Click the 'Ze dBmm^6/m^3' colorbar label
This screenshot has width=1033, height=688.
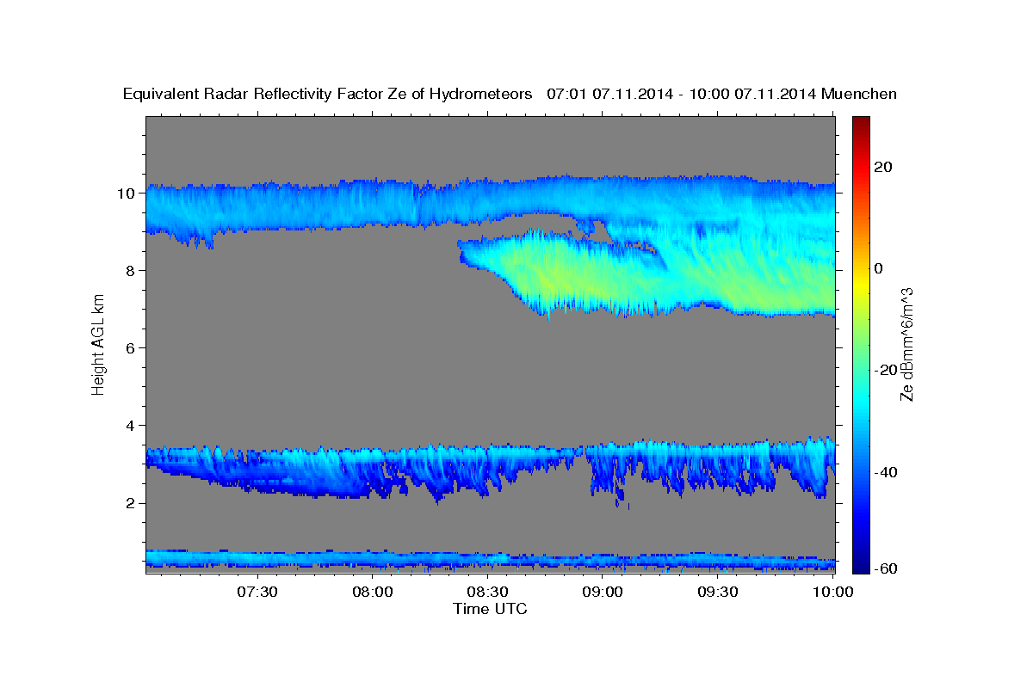906,344
